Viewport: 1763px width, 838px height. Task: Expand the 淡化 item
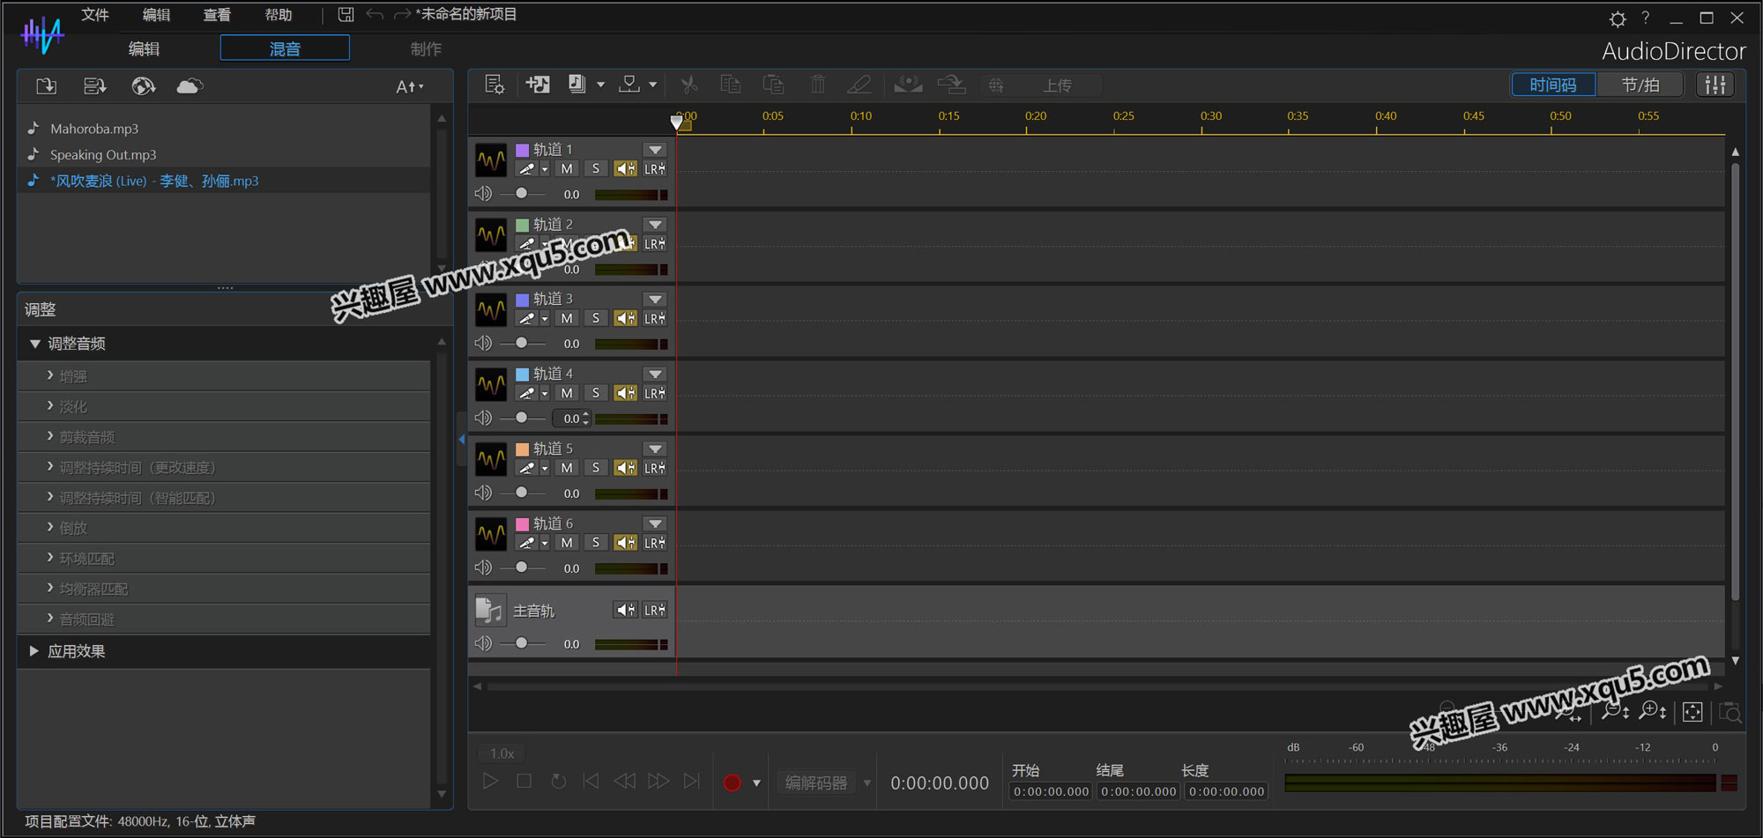click(x=50, y=406)
